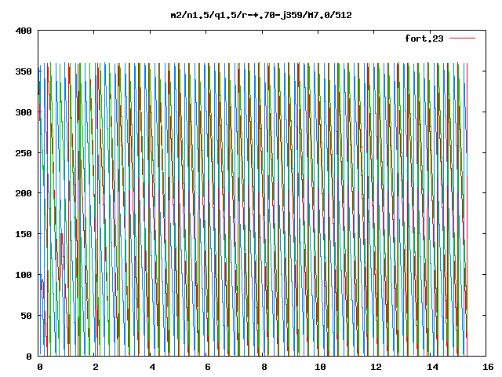The width and height of the screenshot is (502, 377).
Task: Click the x-axis label 8
Action: click(x=264, y=367)
